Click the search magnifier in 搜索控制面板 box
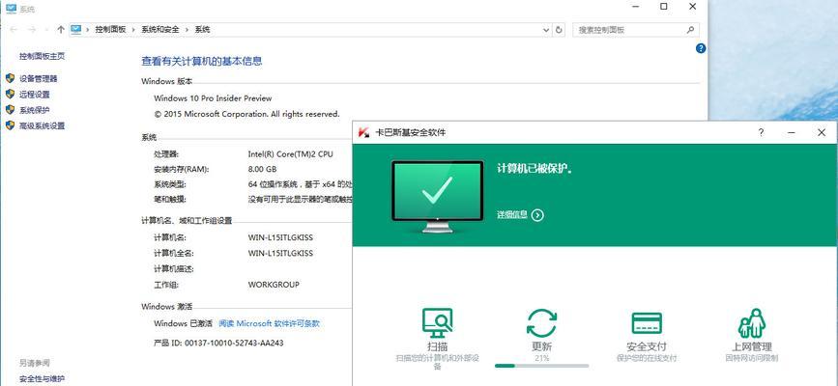 (x=690, y=30)
